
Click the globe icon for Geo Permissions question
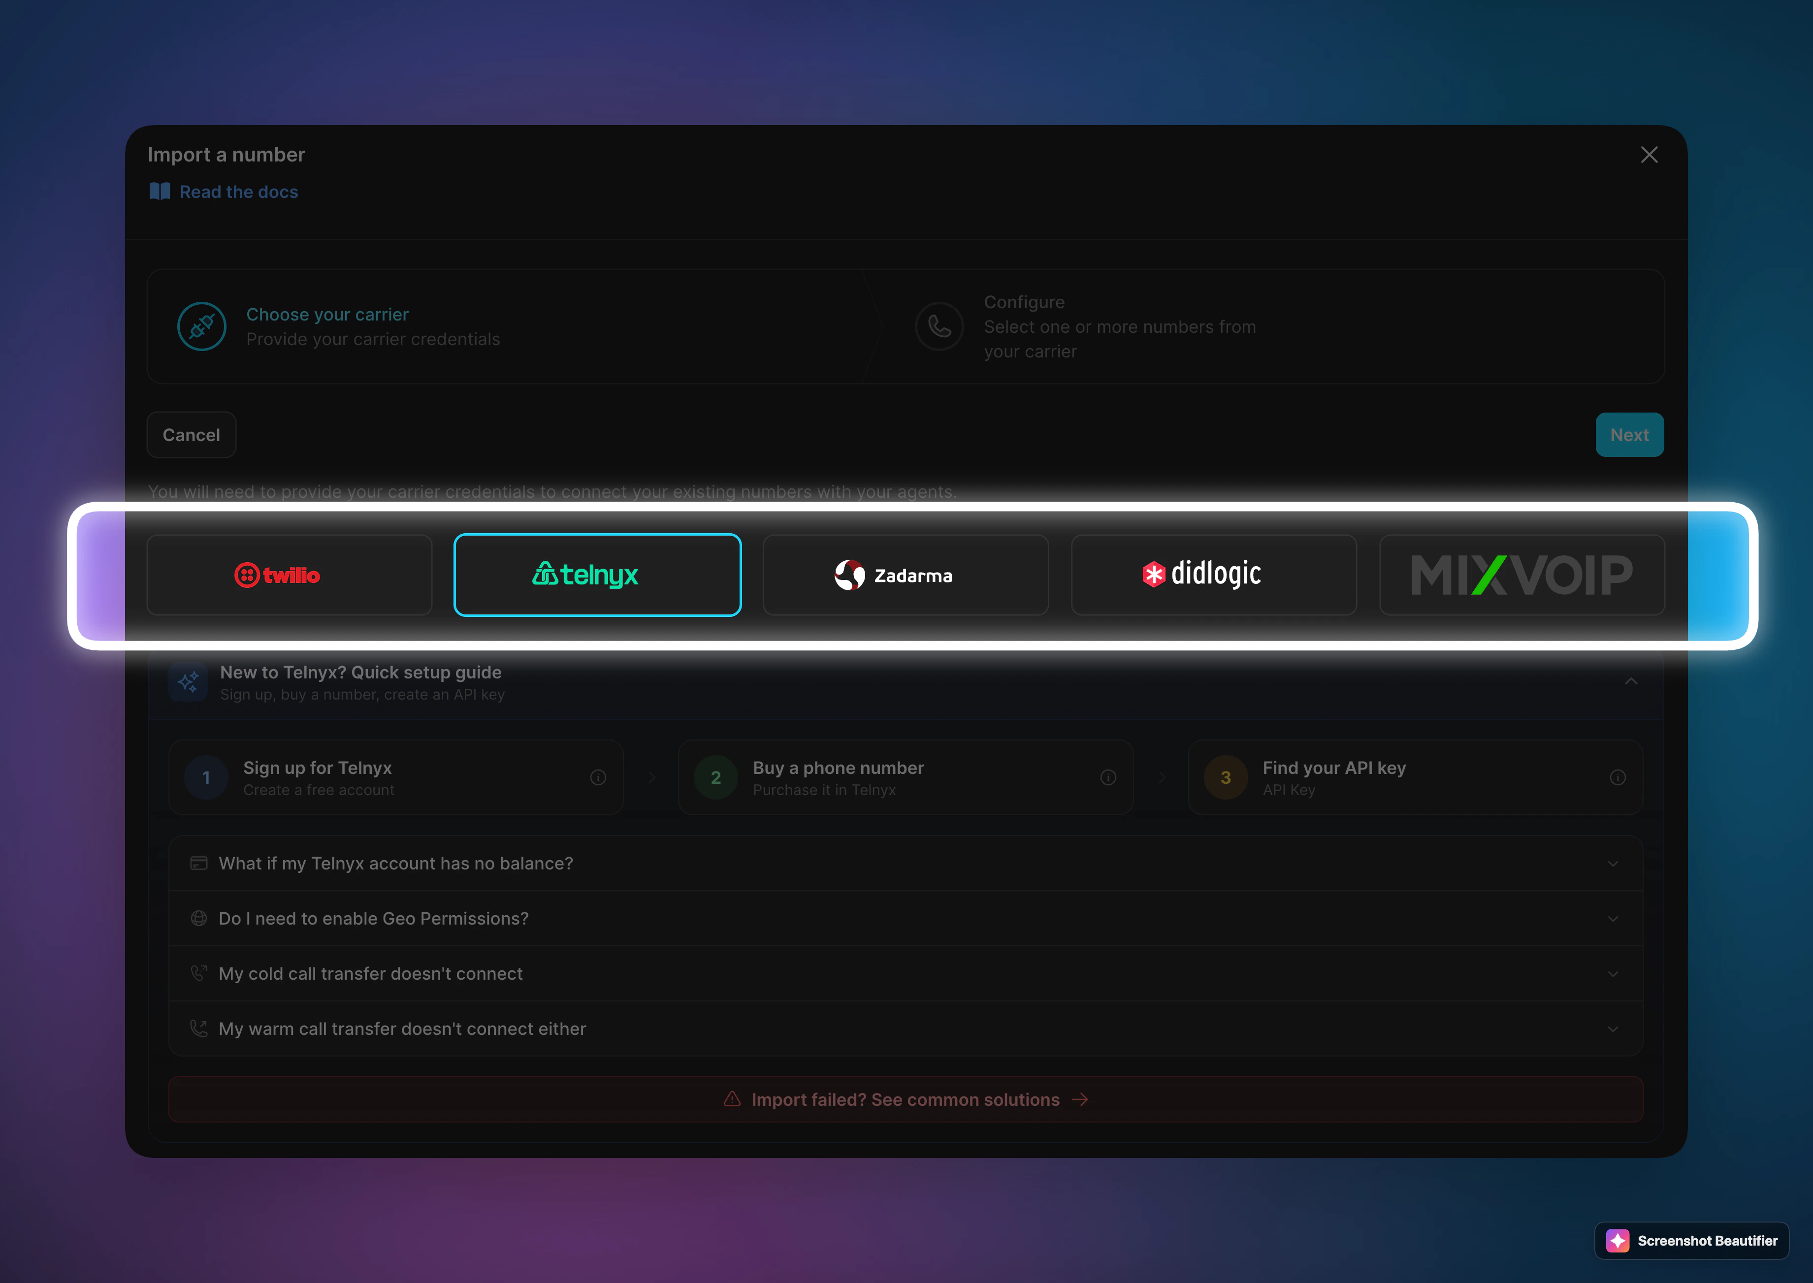coord(199,919)
